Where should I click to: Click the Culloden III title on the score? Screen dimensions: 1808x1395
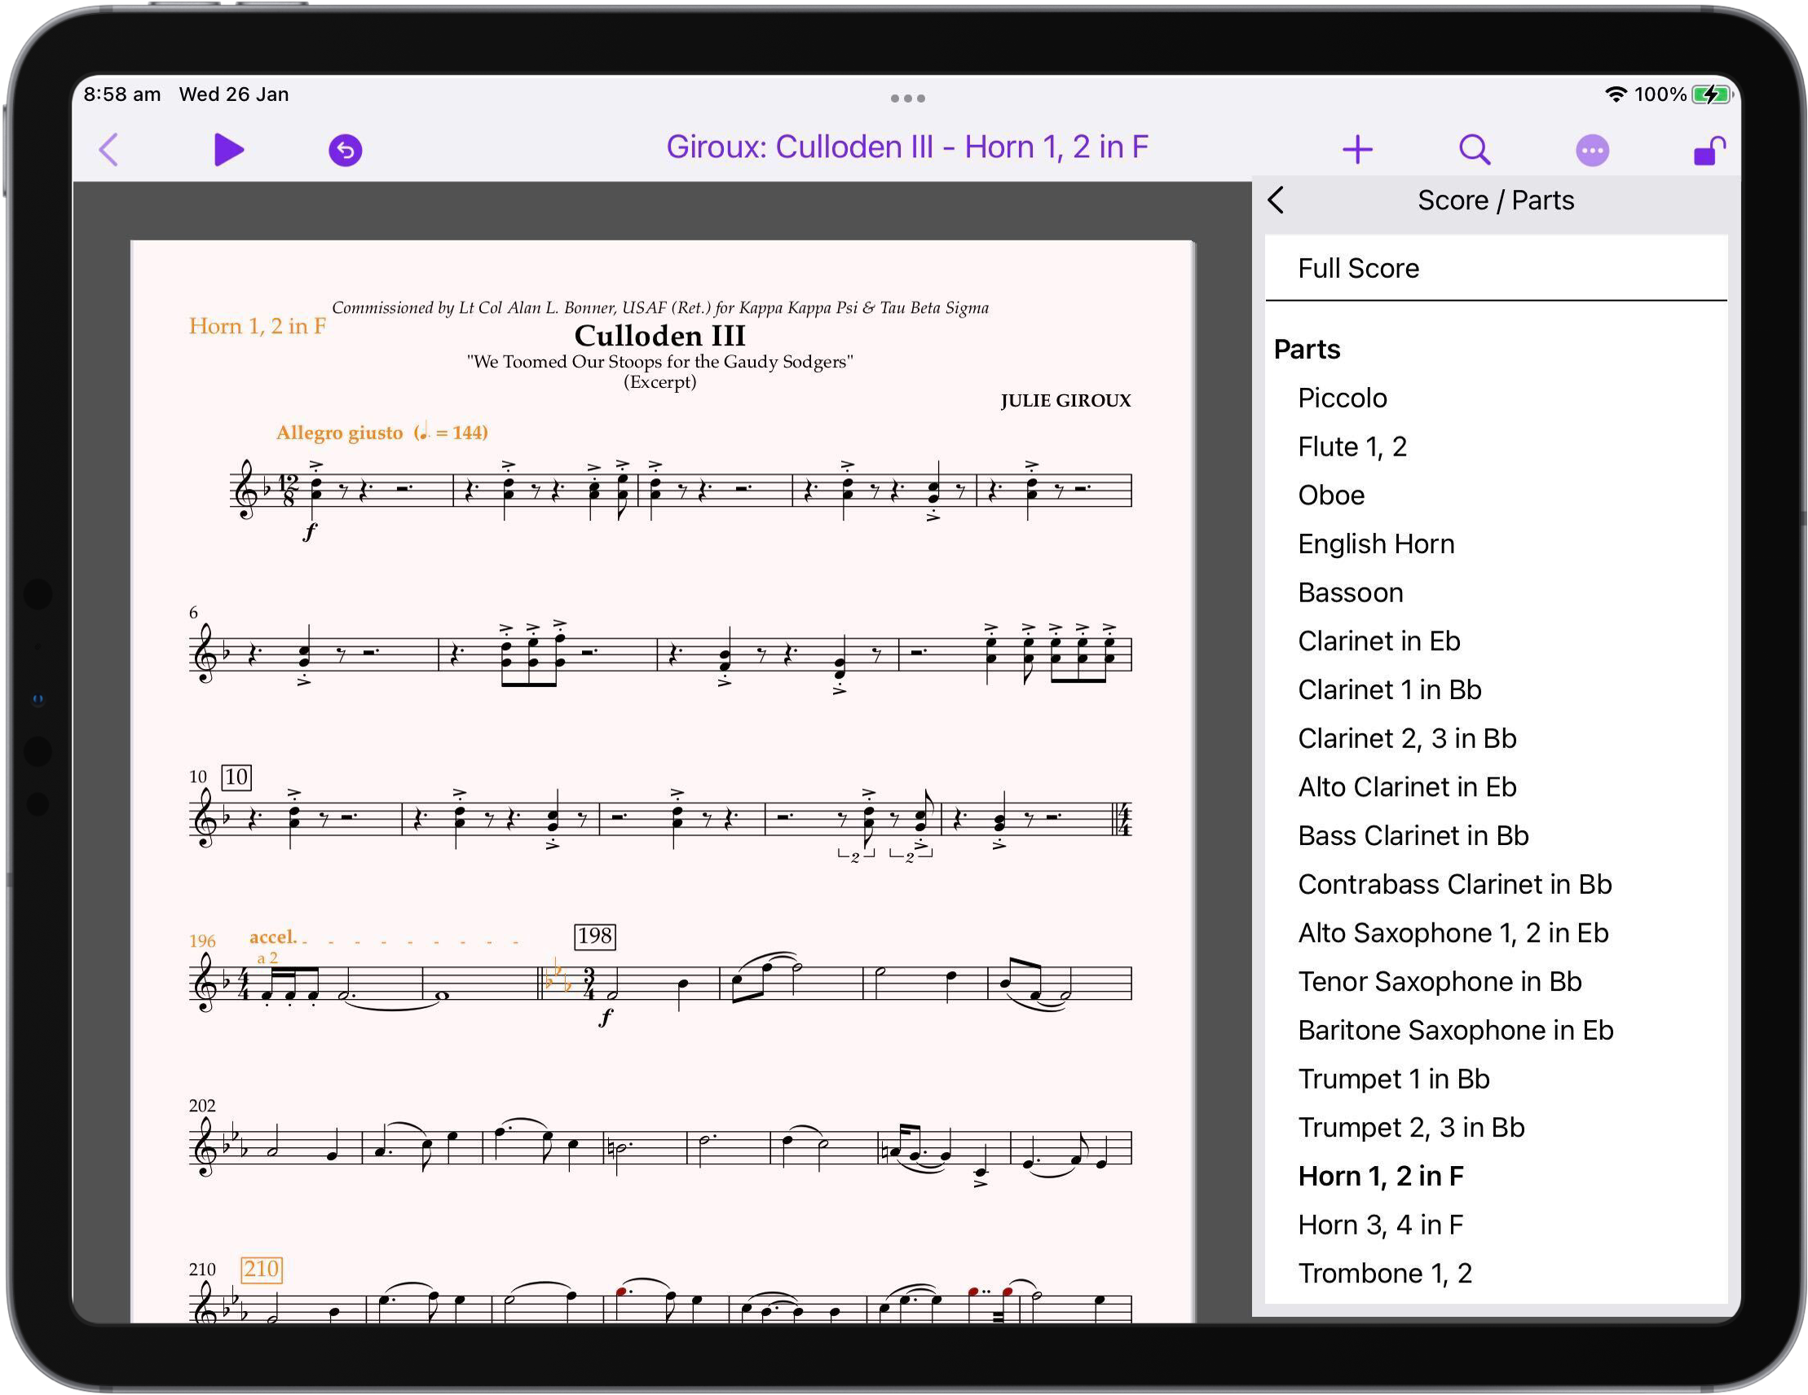click(x=659, y=336)
